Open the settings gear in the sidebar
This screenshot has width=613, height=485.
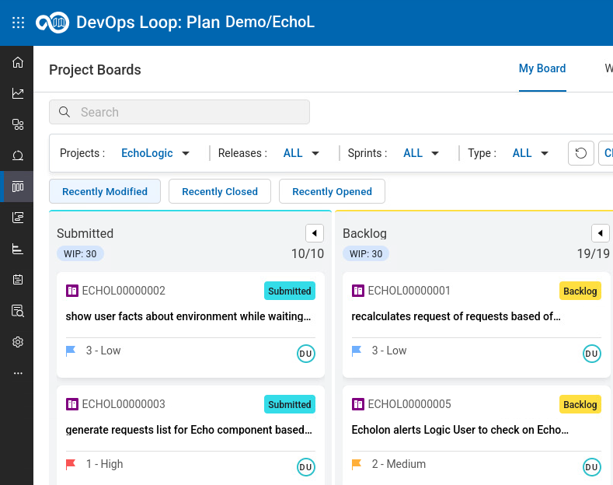click(x=18, y=342)
